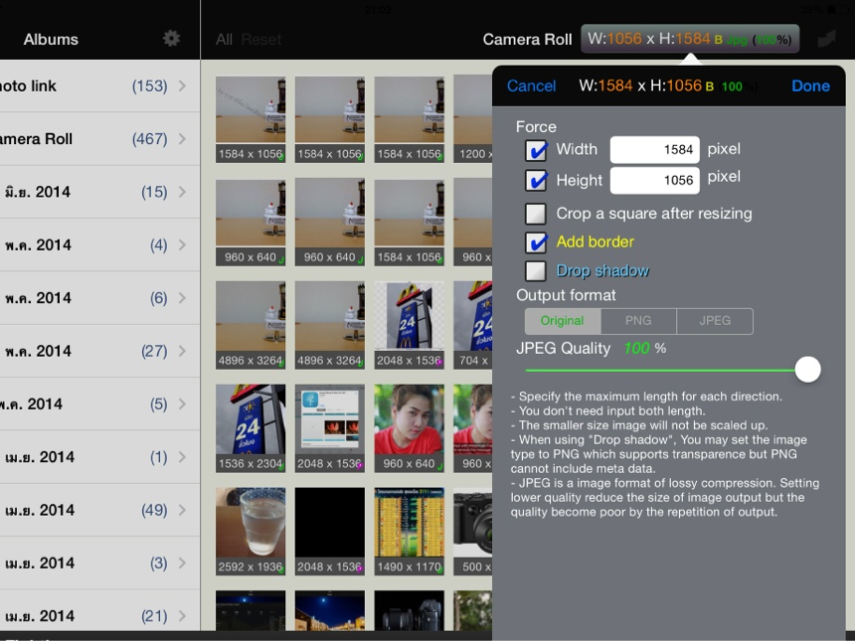Image resolution: width=855 pixels, height=641 pixels.
Task: Expand the album with 49 photos
Action: click(x=99, y=510)
